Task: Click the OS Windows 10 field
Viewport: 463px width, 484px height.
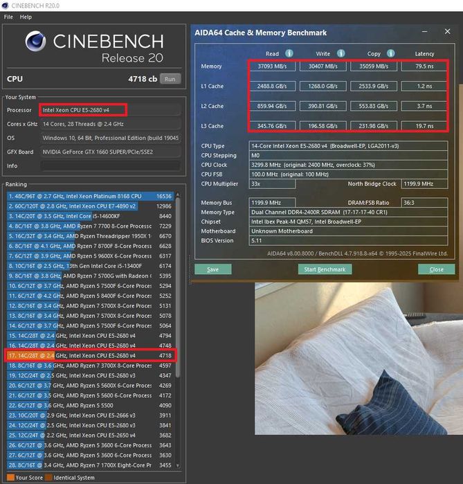Action: (110, 138)
